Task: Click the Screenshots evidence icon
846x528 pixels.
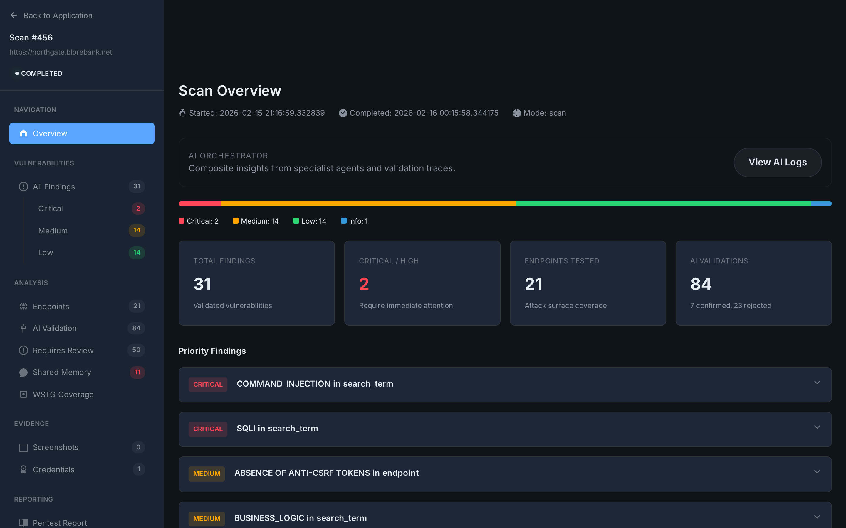Action: tap(23, 447)
